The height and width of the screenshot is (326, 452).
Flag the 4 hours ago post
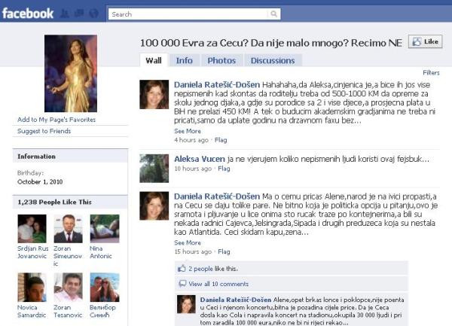pyautogui.click(x=221, y=140)
